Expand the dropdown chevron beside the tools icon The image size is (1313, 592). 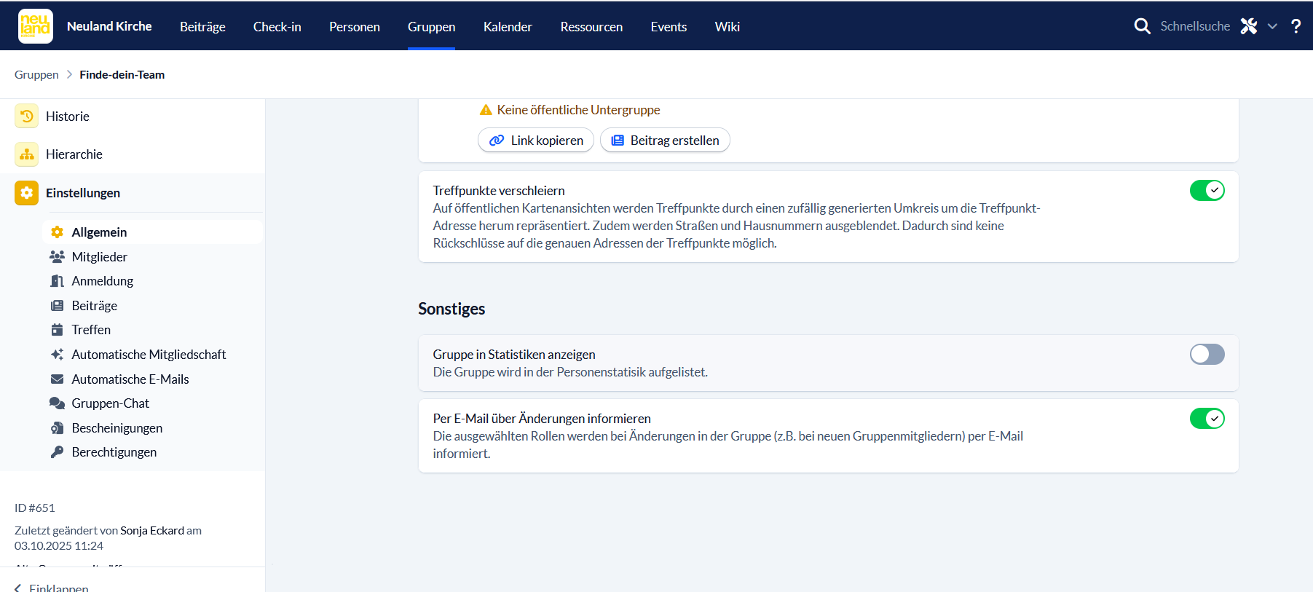tap(1272, 26)
